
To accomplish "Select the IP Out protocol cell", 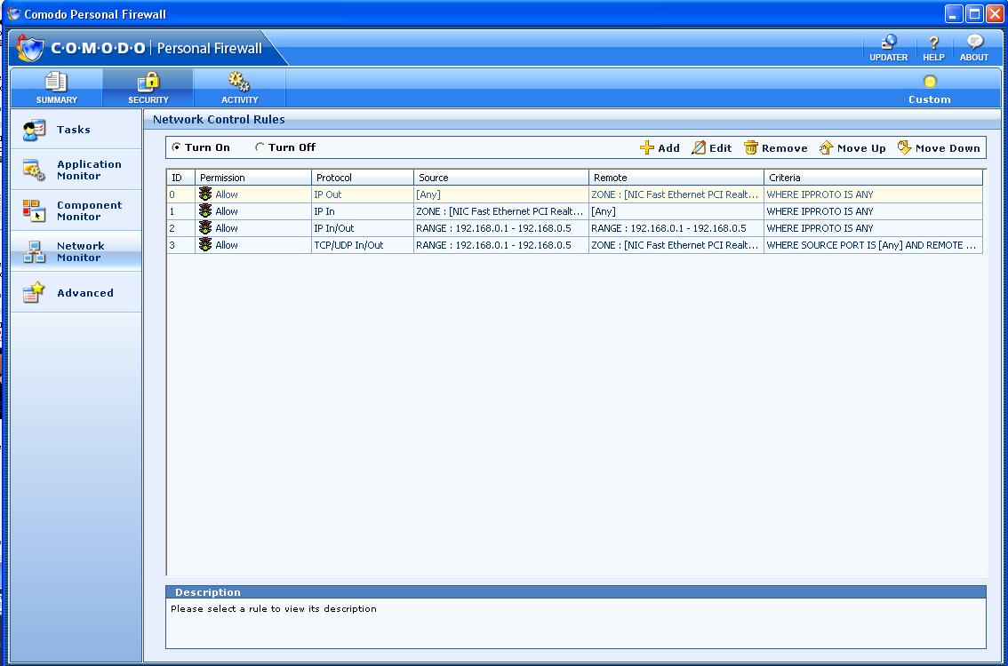I will 363,194.
